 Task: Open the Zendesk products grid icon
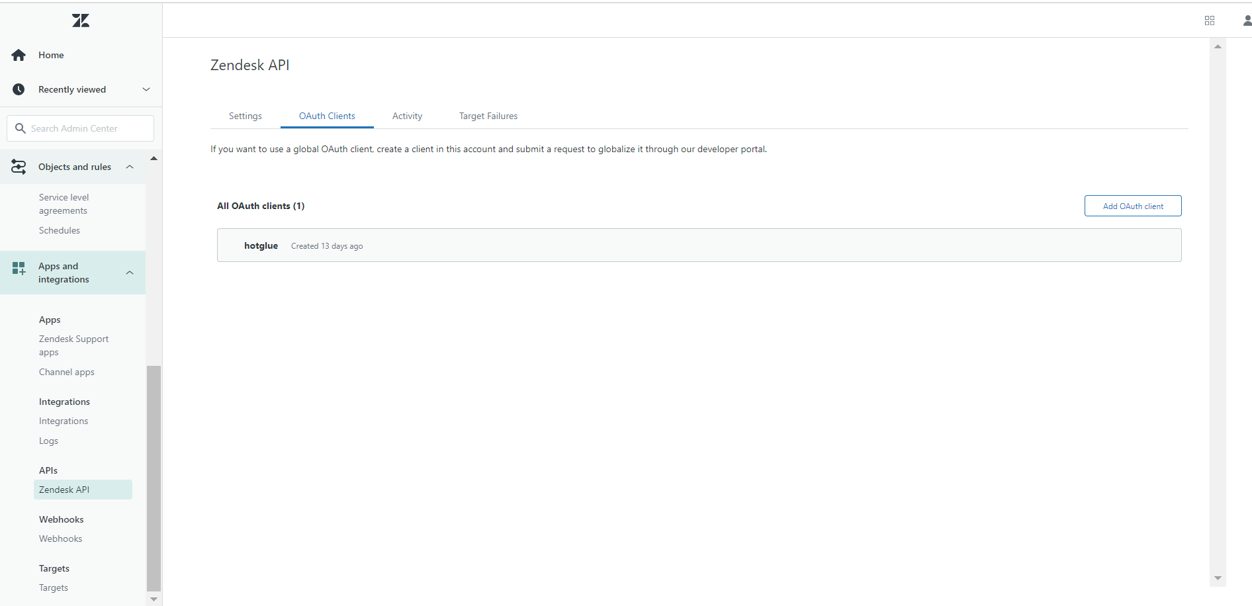1210,21
